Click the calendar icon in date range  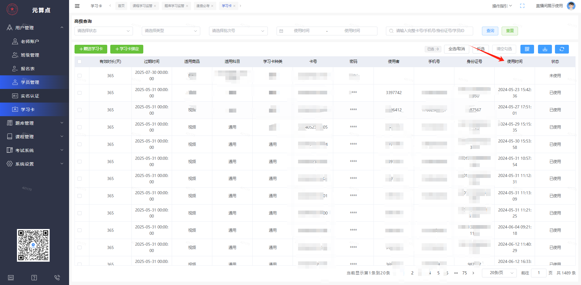pos(281,31)
